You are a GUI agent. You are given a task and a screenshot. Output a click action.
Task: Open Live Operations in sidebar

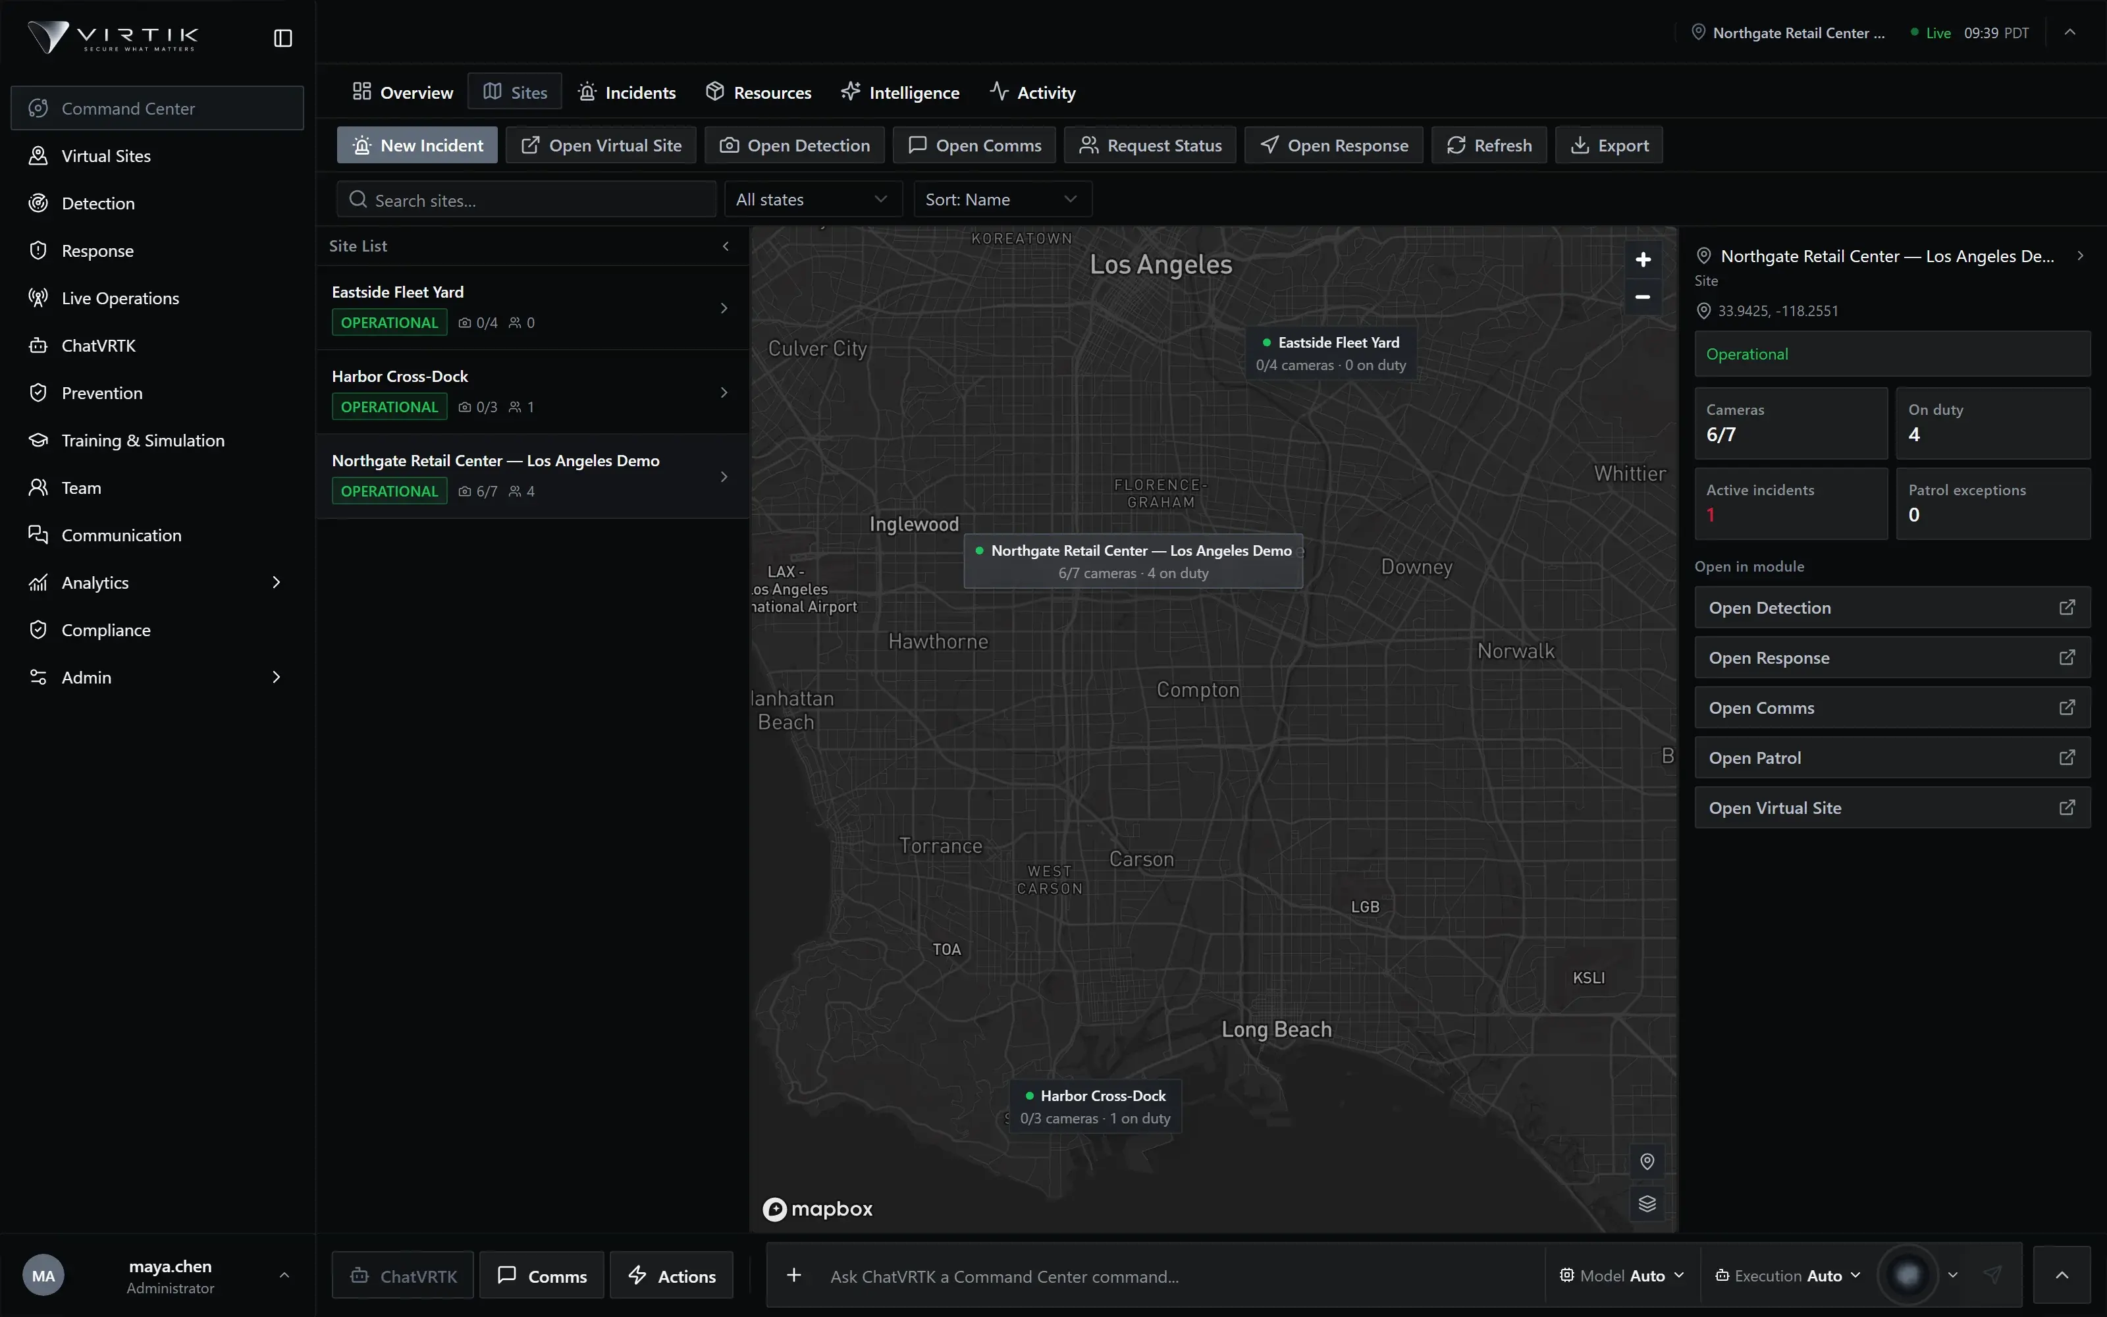(x=157, y=298)
